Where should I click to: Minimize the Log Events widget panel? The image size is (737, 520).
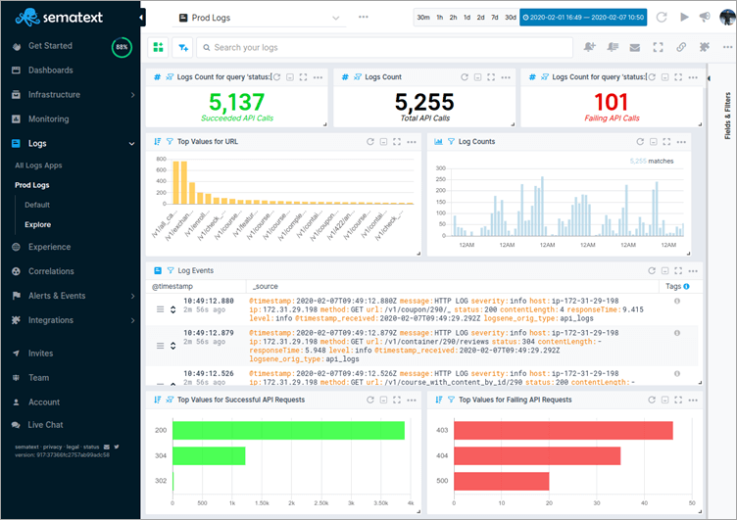coord(663,270)
